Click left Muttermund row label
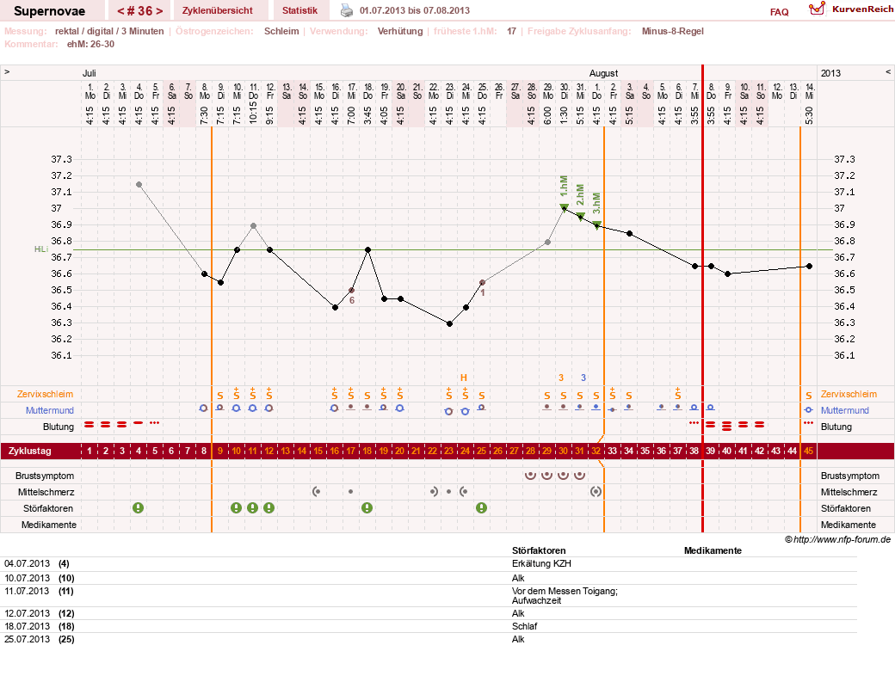Screen dimensions: 895x682 [50, 410]
